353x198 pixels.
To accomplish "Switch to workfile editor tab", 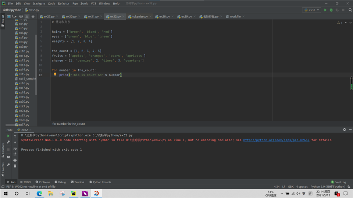I will (x=235, y=16).
